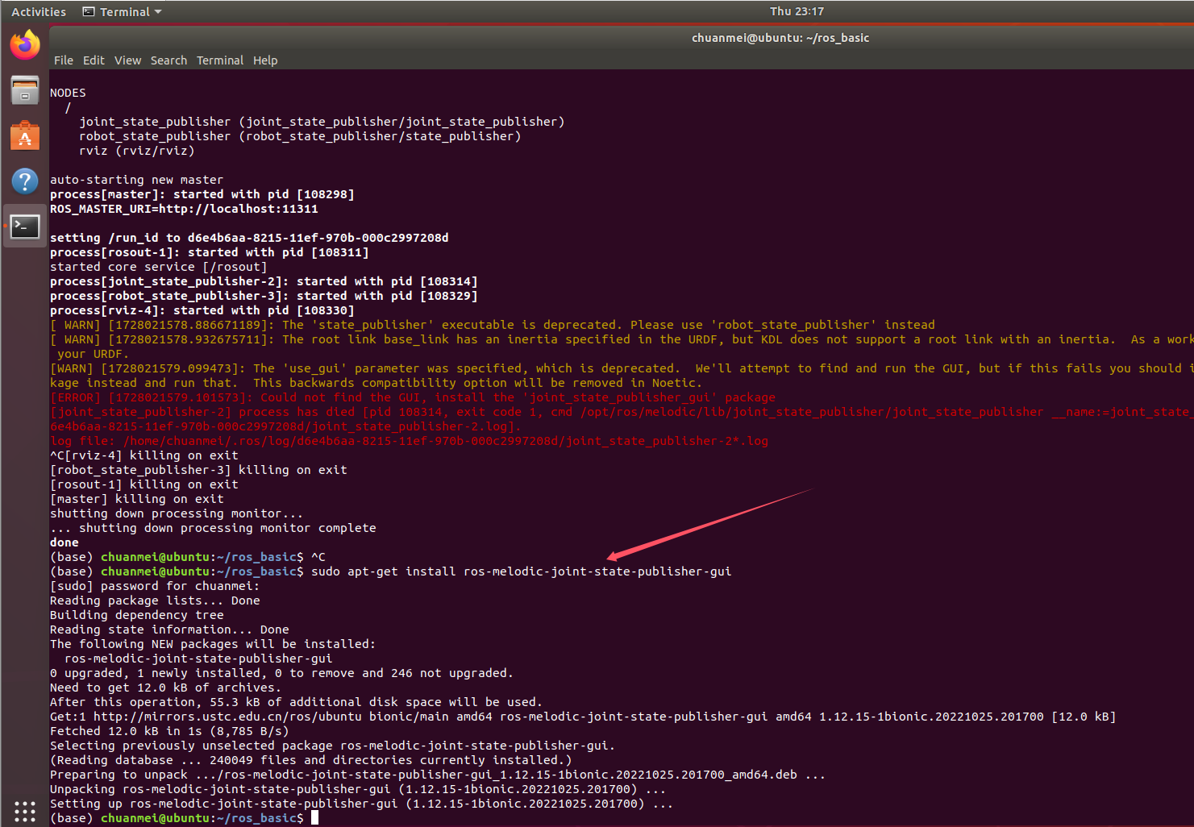Open the Edit menu
1194x827 pixels.
click(x=94, y=60)
